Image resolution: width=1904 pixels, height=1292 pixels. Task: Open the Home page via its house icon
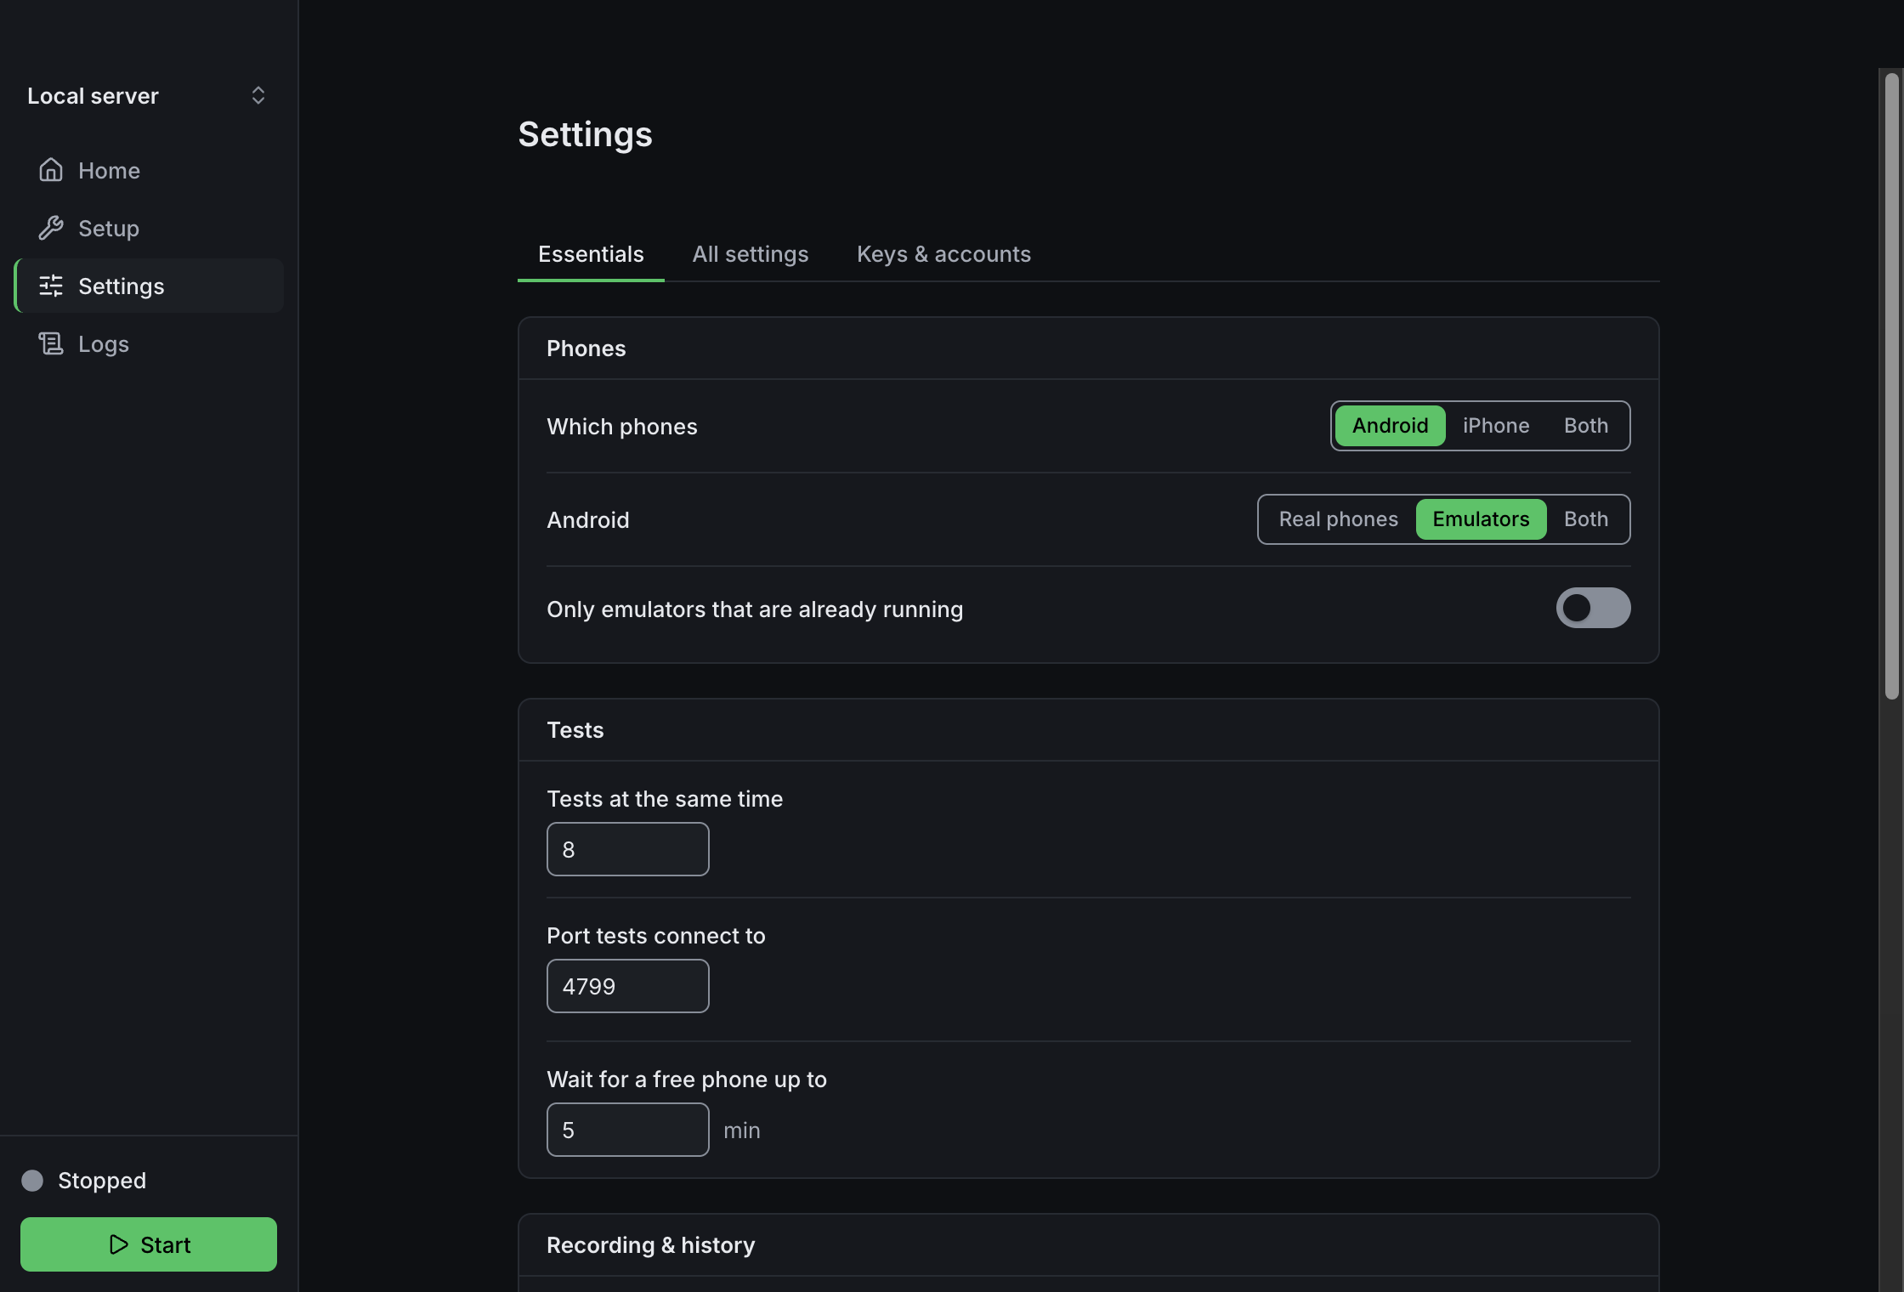(51, 170)
